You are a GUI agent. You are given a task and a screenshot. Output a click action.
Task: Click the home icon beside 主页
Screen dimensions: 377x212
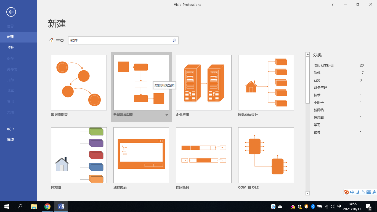point(51,40)
